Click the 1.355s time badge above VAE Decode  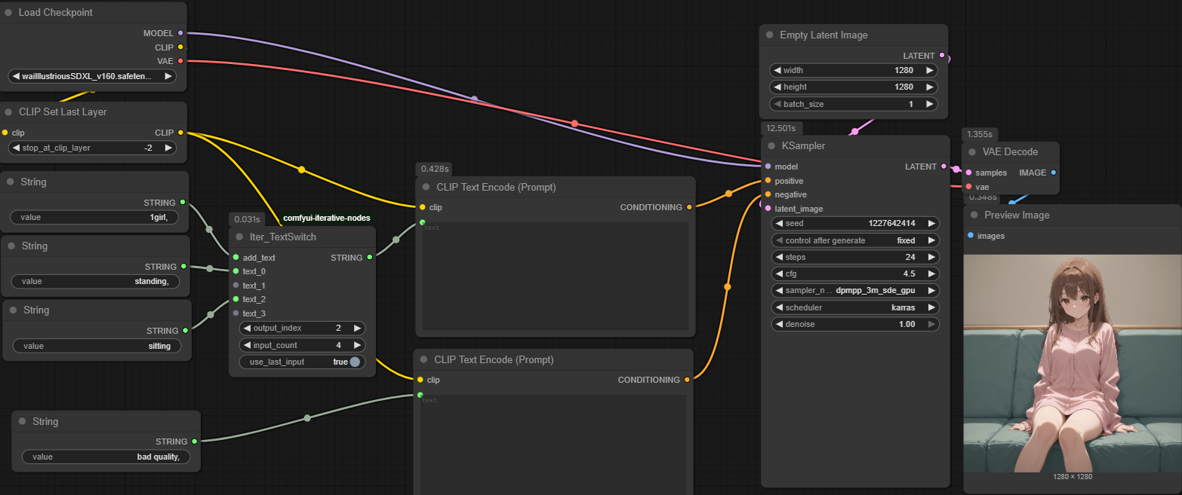(980, 133)
